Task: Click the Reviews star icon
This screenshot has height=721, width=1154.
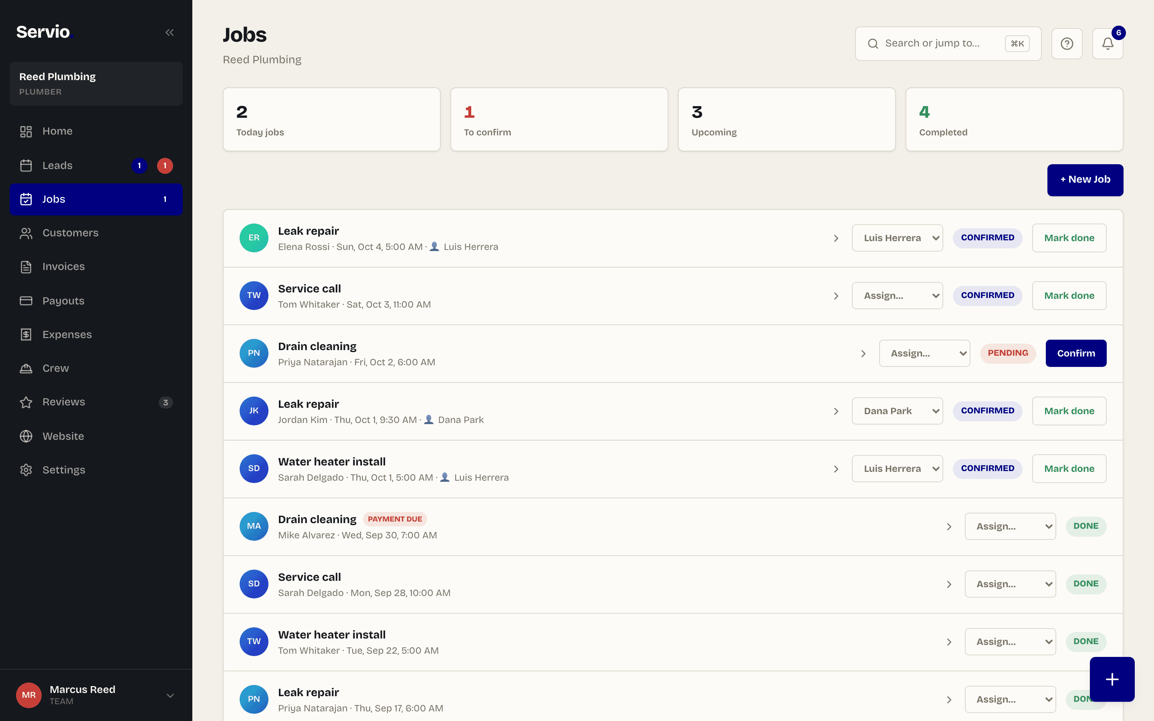Action: [26, 402]
